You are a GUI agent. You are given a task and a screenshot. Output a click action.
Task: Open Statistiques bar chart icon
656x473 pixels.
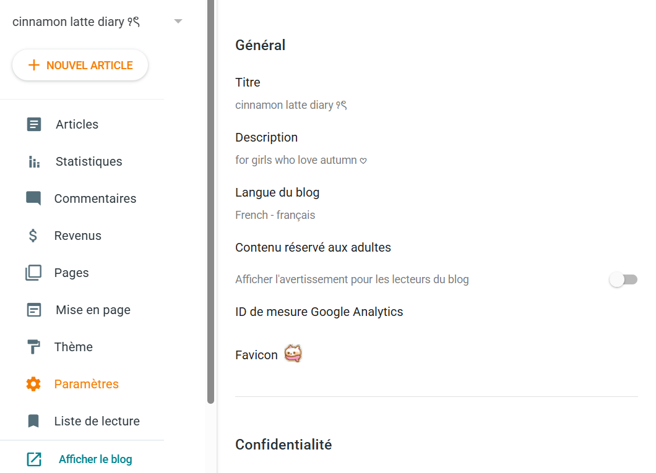pyautogui.click(x=34, y=162)
